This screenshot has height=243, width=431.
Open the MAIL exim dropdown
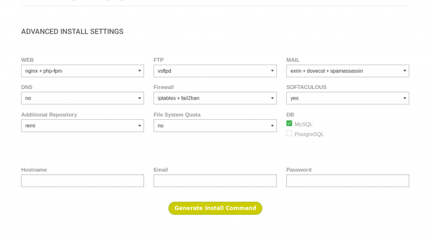pos(347,71)
